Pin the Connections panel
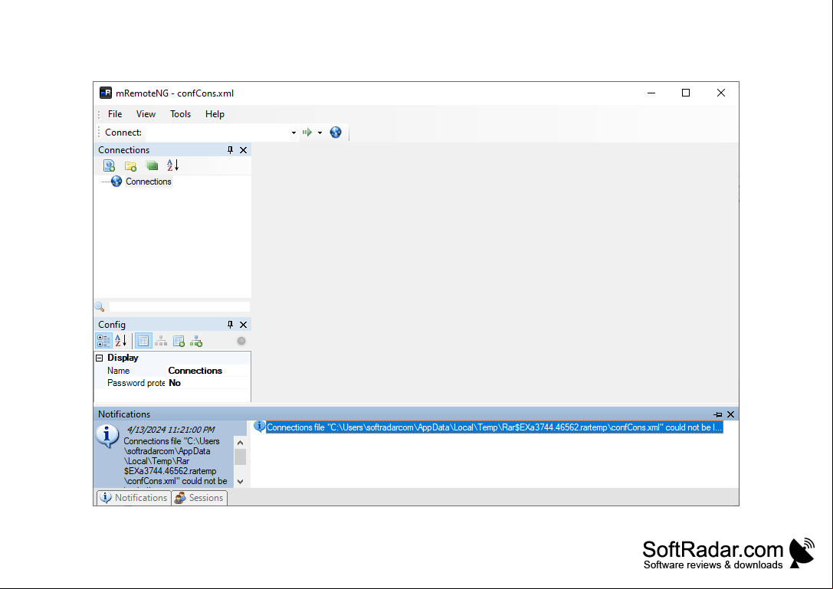 (x=230, y=150)
